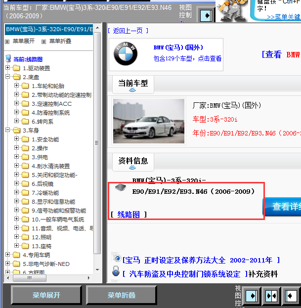301x308 pixels.
Task: Click the folder icon of 3.车身
Action: (16, 130)
